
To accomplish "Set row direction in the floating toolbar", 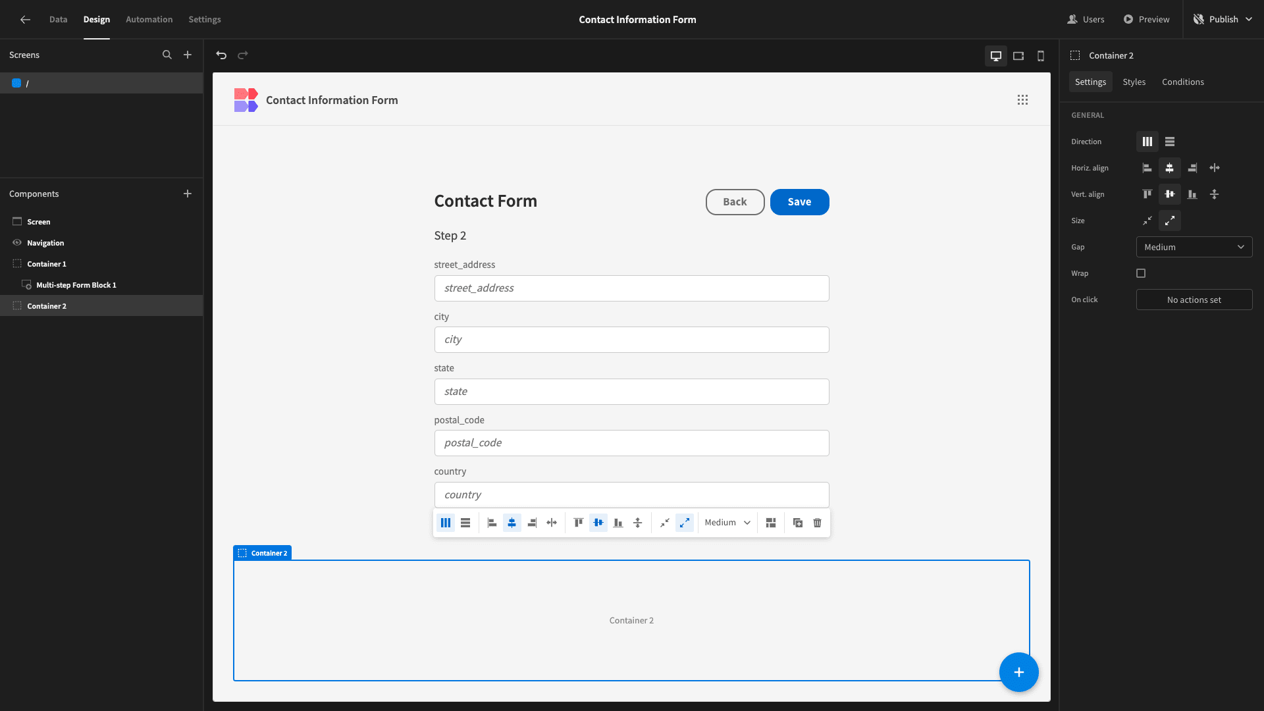I will click(x=465, y=523).
